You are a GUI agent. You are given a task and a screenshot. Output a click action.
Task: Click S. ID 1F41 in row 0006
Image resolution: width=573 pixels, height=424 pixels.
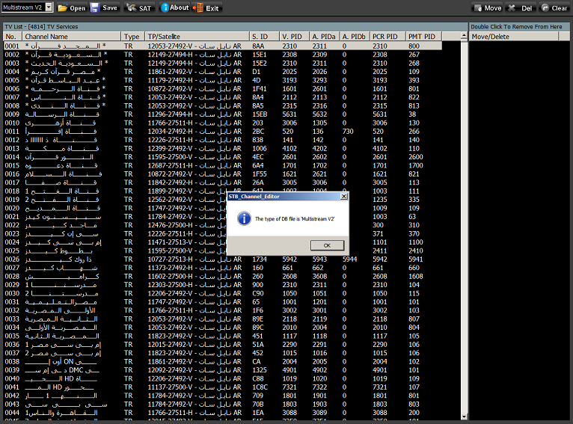pos(260,89)
